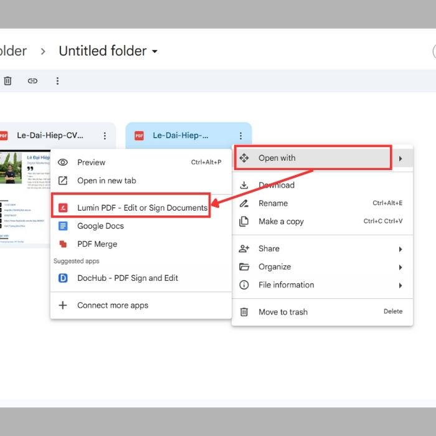Screen dimensions: 436x436
Task: Click the File information info icon
Action: [244, 285]
